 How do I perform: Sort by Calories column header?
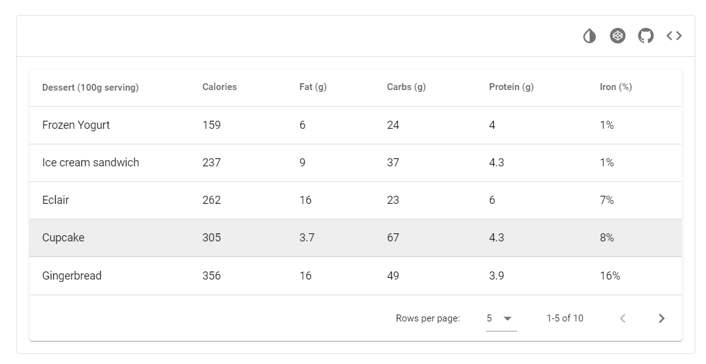220,87
